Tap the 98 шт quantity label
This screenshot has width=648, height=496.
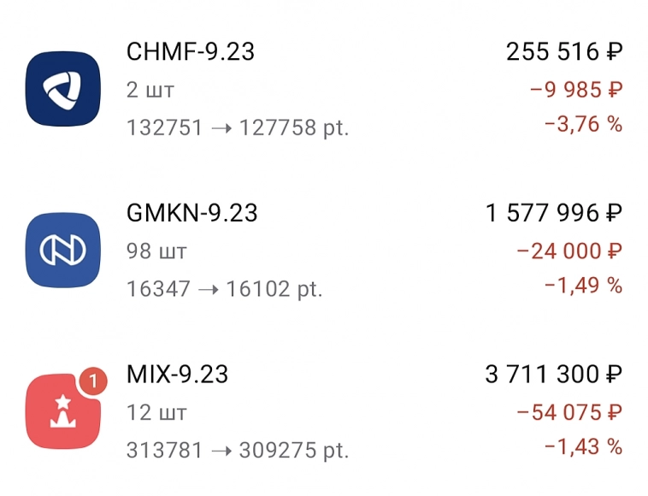pyautogui.click(x=156, y=251)
